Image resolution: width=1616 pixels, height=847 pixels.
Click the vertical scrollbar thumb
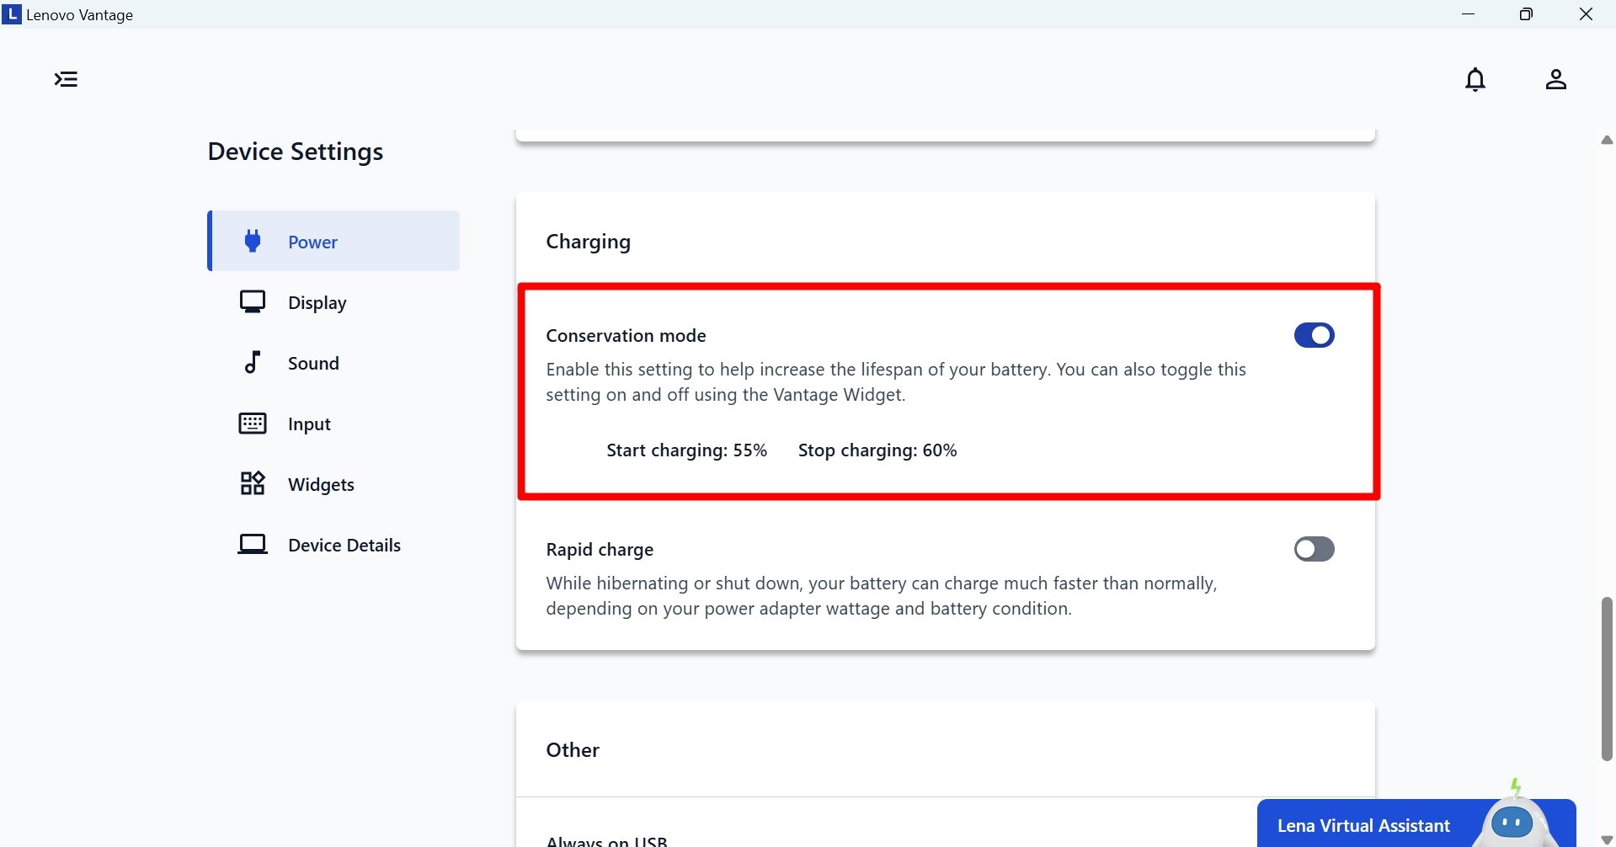[1607, 678]
